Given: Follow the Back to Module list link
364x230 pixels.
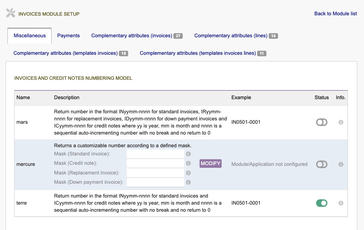Looking at the screenshot, I should coord(335,14).
